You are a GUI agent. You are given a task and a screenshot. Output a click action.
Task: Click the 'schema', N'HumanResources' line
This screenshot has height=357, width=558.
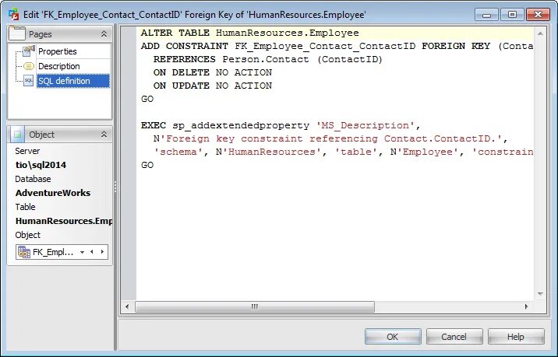pos(343,152)
